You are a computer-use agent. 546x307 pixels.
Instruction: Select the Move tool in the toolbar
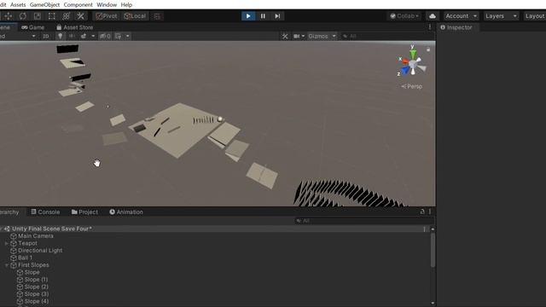tap(8, 16)
